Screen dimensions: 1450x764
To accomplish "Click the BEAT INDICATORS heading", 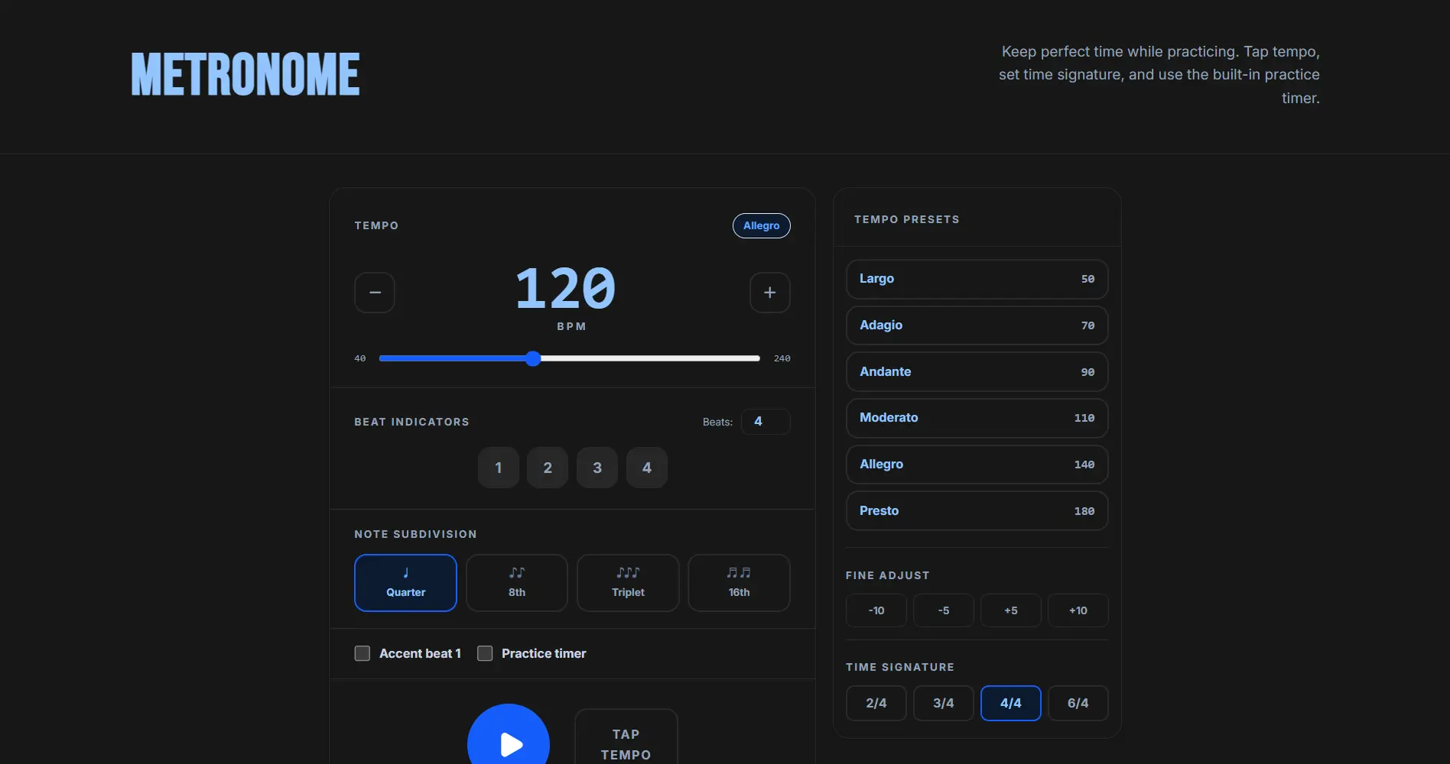I will 411,422.
